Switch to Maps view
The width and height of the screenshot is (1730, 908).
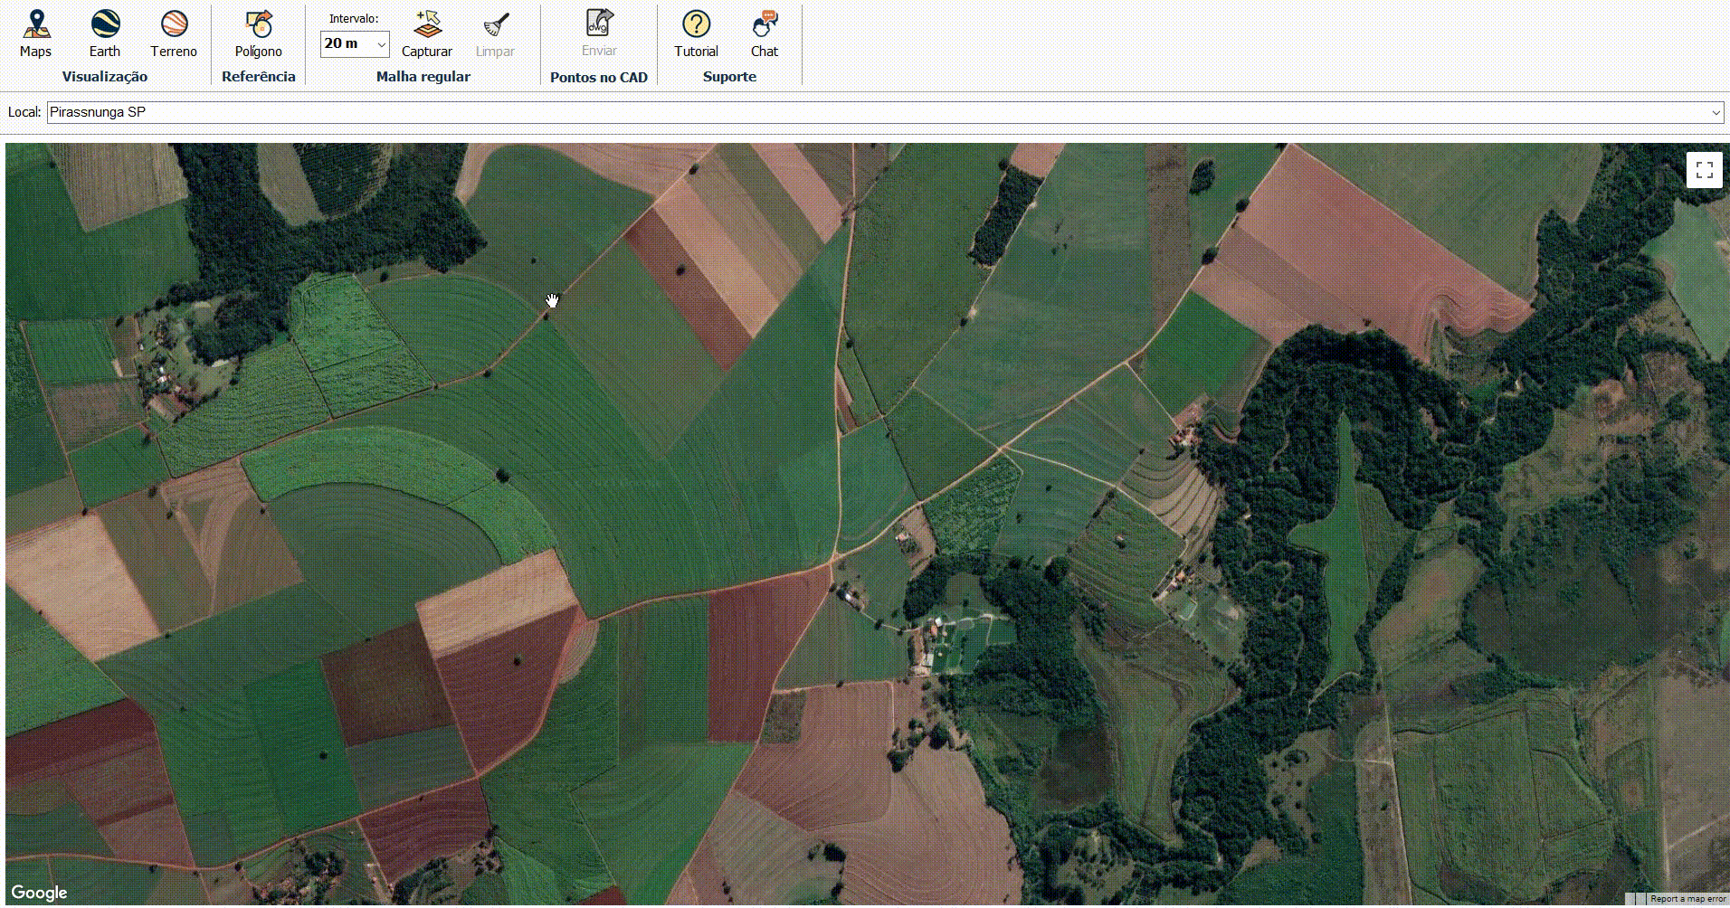point(35,33)
